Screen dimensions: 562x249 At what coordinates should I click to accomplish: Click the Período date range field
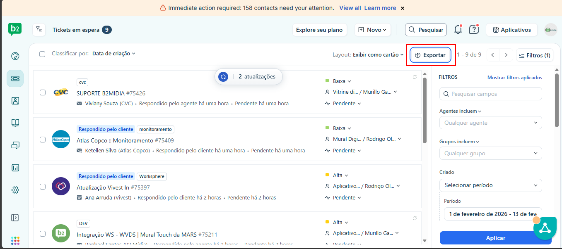click(x=493, y=214)
